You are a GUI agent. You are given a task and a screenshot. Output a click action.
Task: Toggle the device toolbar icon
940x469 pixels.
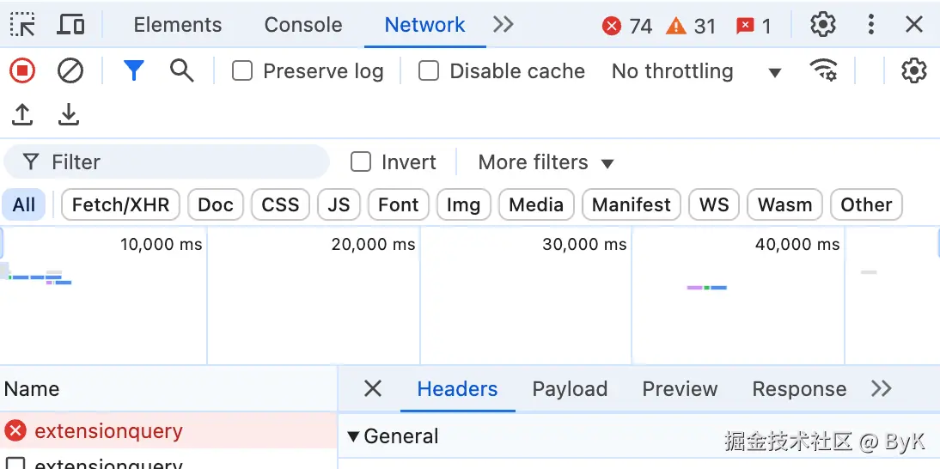click(x=70, y=25)
